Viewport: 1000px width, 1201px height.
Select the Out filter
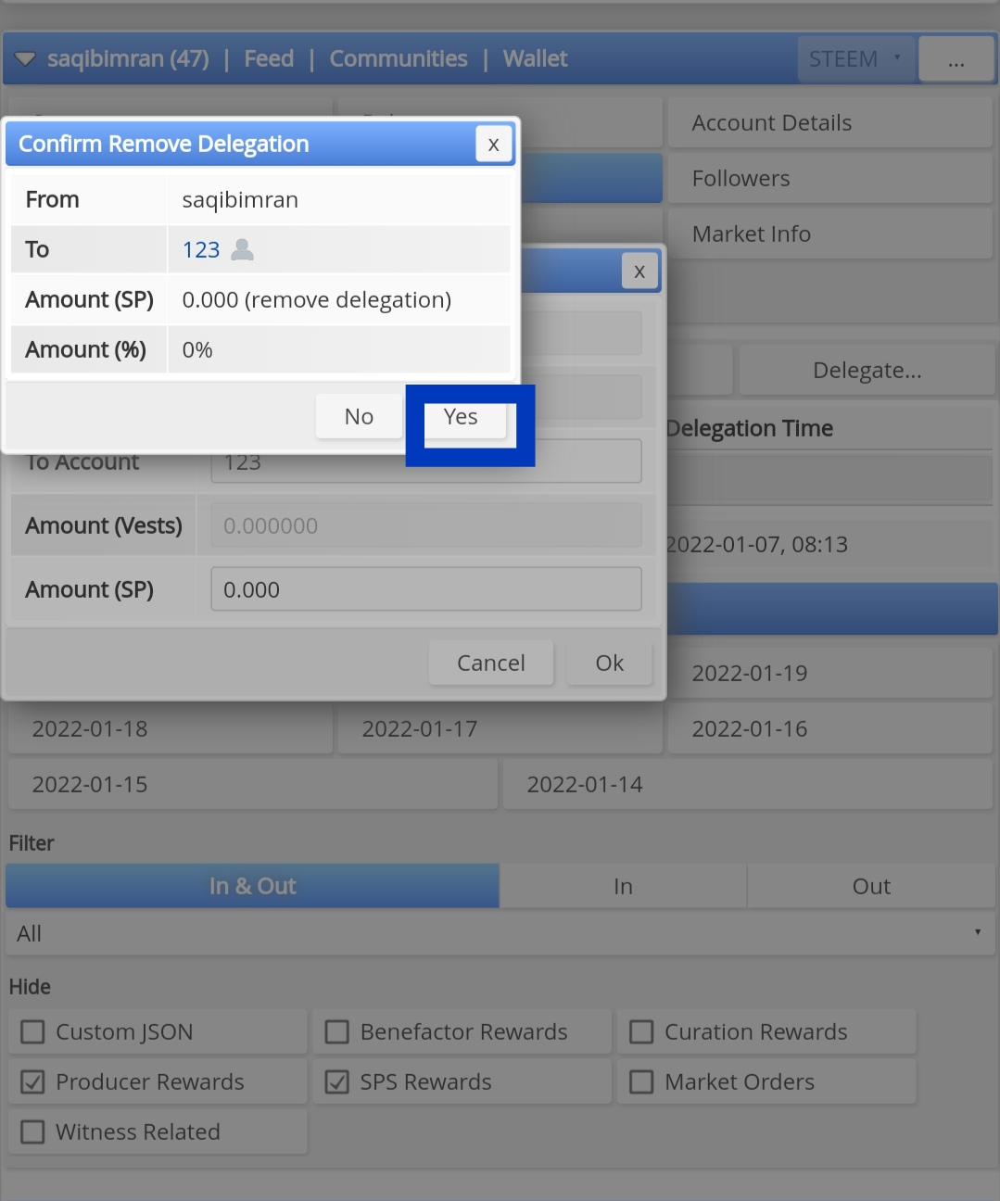871,886
